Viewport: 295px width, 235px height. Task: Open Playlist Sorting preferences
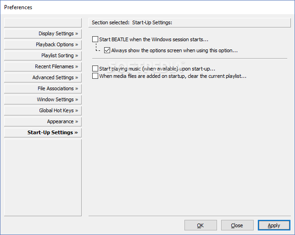tap(43, 55)
